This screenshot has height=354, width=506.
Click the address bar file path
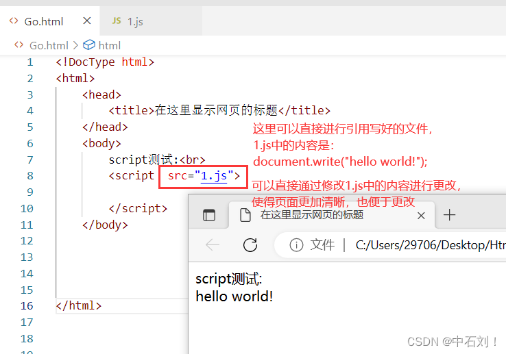[x=431, y=245]
